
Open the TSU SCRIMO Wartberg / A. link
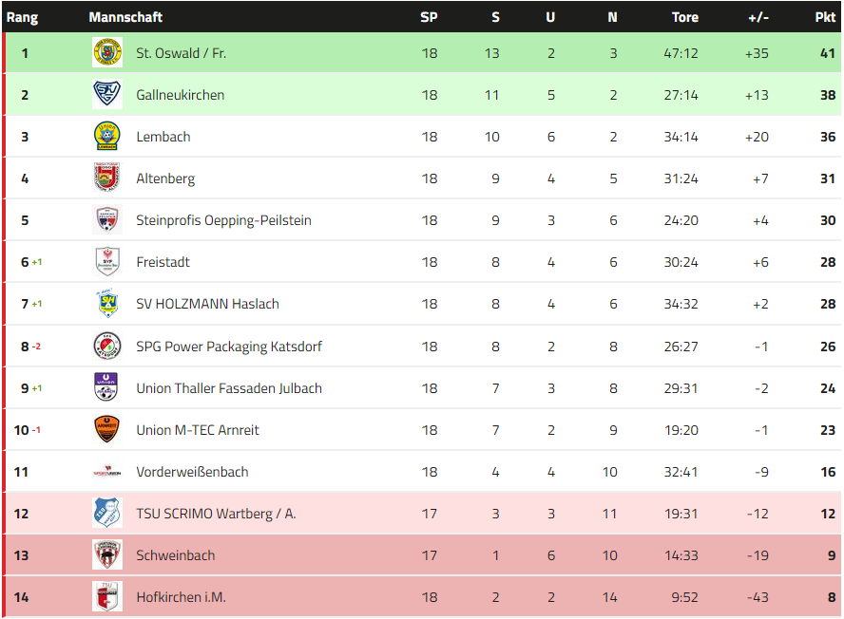(216, 514)
